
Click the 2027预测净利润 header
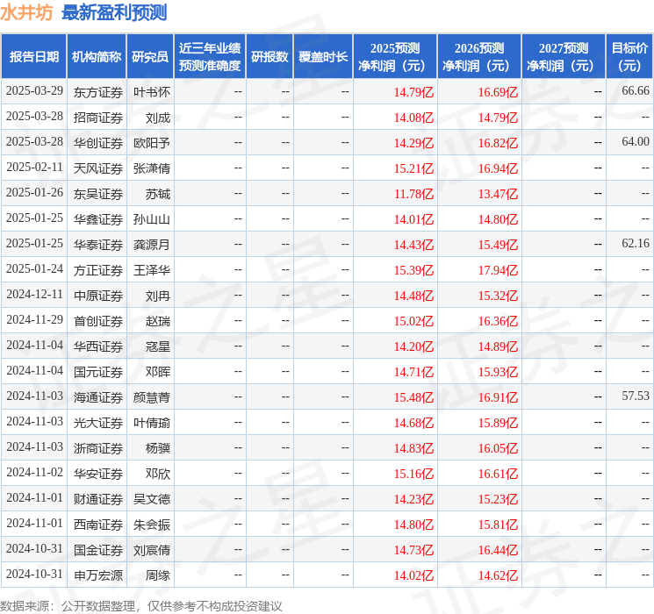564,57
